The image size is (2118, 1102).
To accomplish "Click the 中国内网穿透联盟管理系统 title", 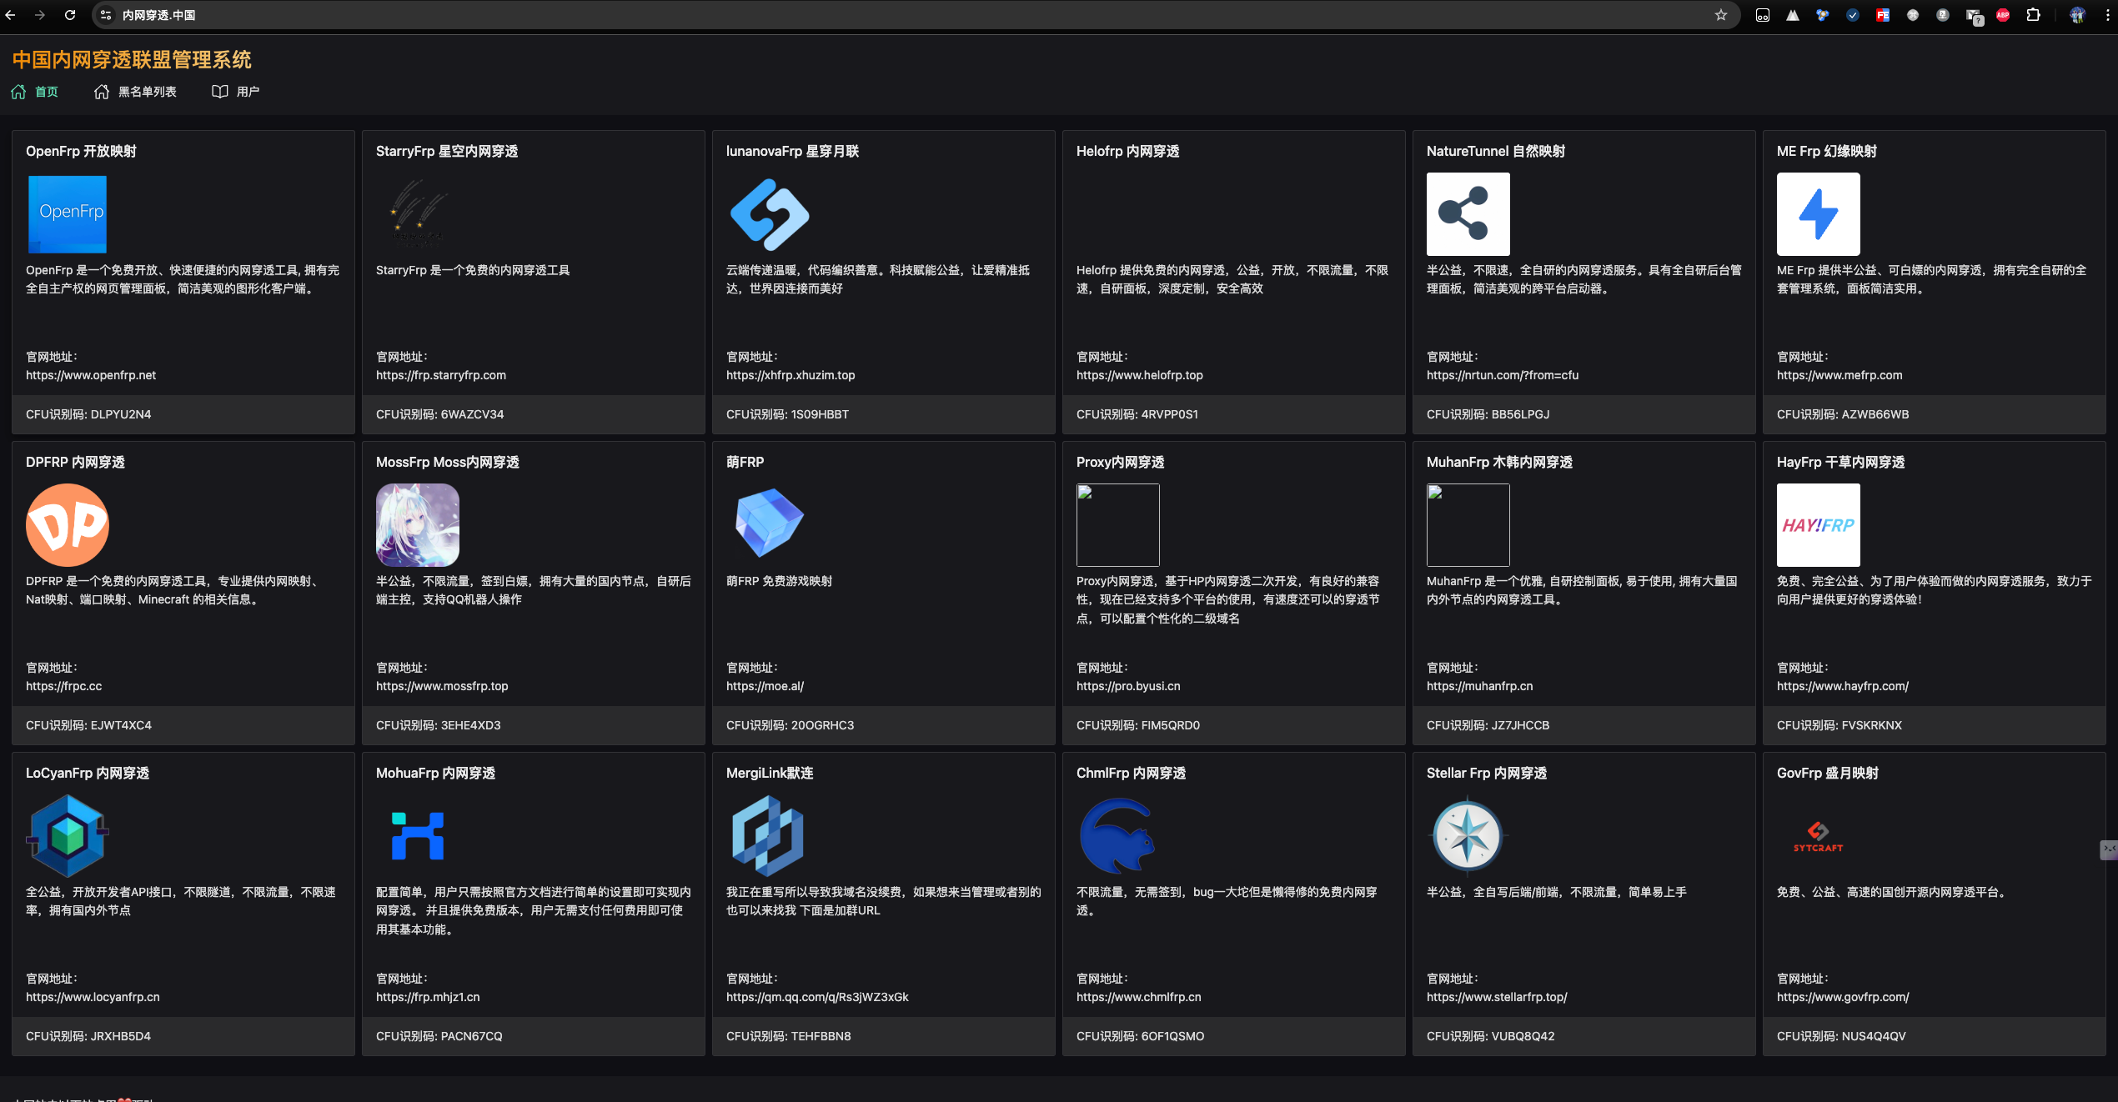I will pos(132,60).
